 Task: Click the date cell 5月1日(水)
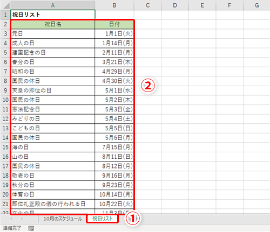[x=114, y=90]
